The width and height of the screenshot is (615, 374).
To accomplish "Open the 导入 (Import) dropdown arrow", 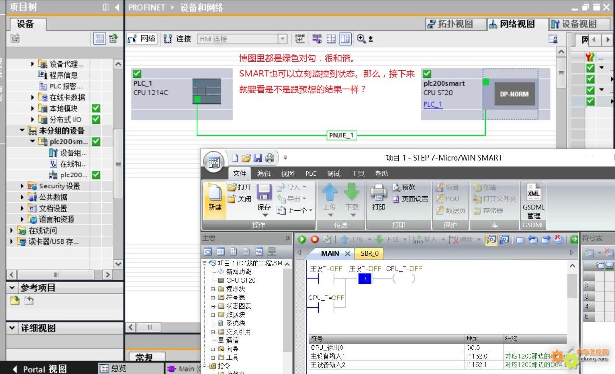I will tap(304, 187).
